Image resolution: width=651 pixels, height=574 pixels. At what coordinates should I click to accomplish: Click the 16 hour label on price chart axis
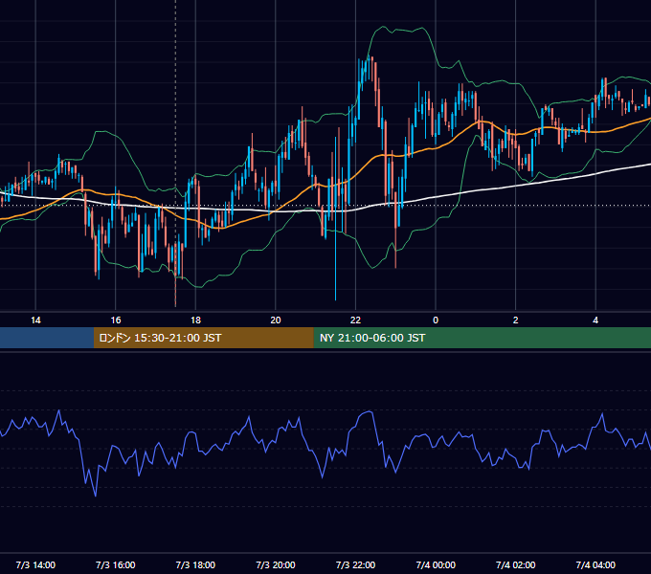pos(116,320)
